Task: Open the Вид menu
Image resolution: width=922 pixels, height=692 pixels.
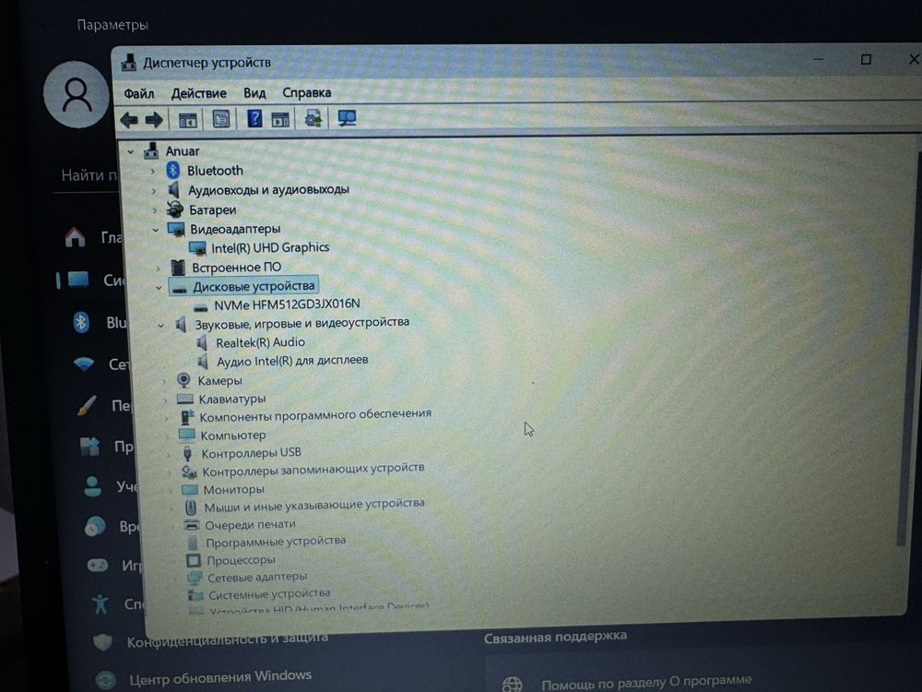Action: [254, 93]
